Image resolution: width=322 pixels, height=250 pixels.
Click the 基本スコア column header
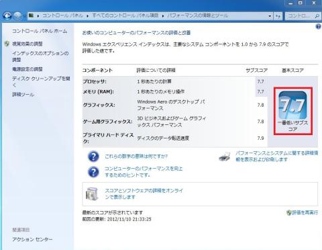(x=292, y=71)
